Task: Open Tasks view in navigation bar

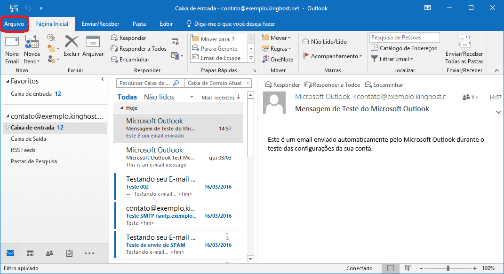Action: (x=69, y=253)
